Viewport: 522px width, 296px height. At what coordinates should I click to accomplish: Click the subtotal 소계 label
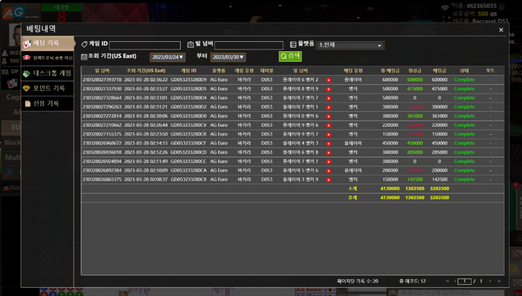click(353, 189)
